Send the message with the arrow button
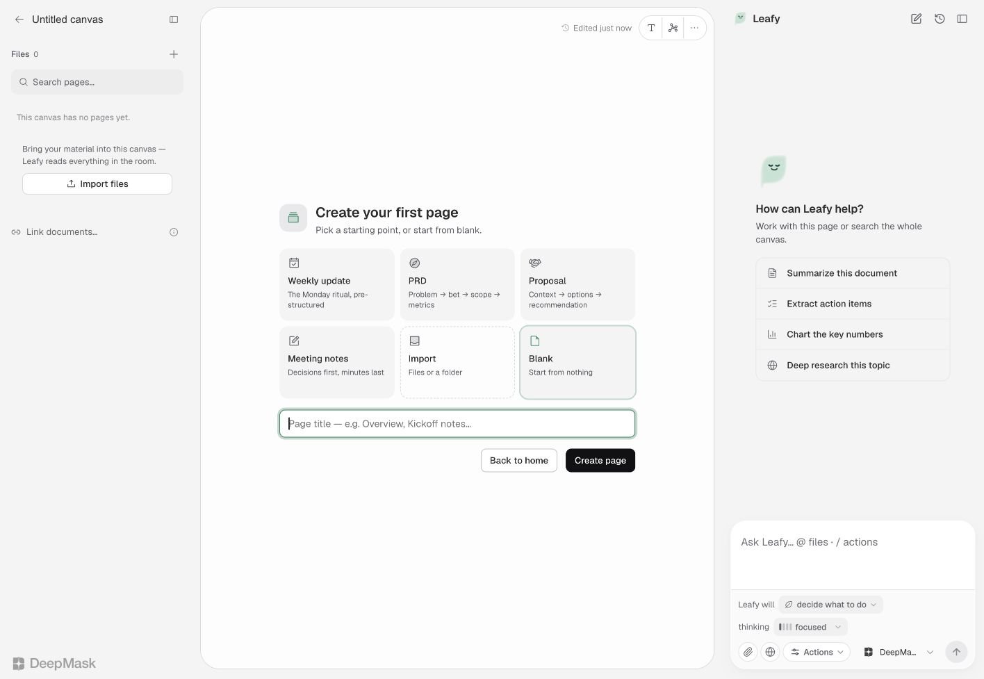 click(956, 652)
